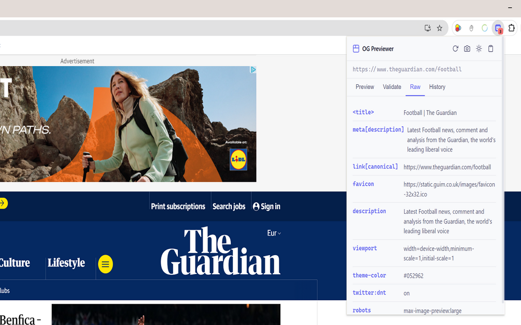Click the AdChoices icon on the advertisement
Viewport: 521px width, 325px height.
[253, 70]
